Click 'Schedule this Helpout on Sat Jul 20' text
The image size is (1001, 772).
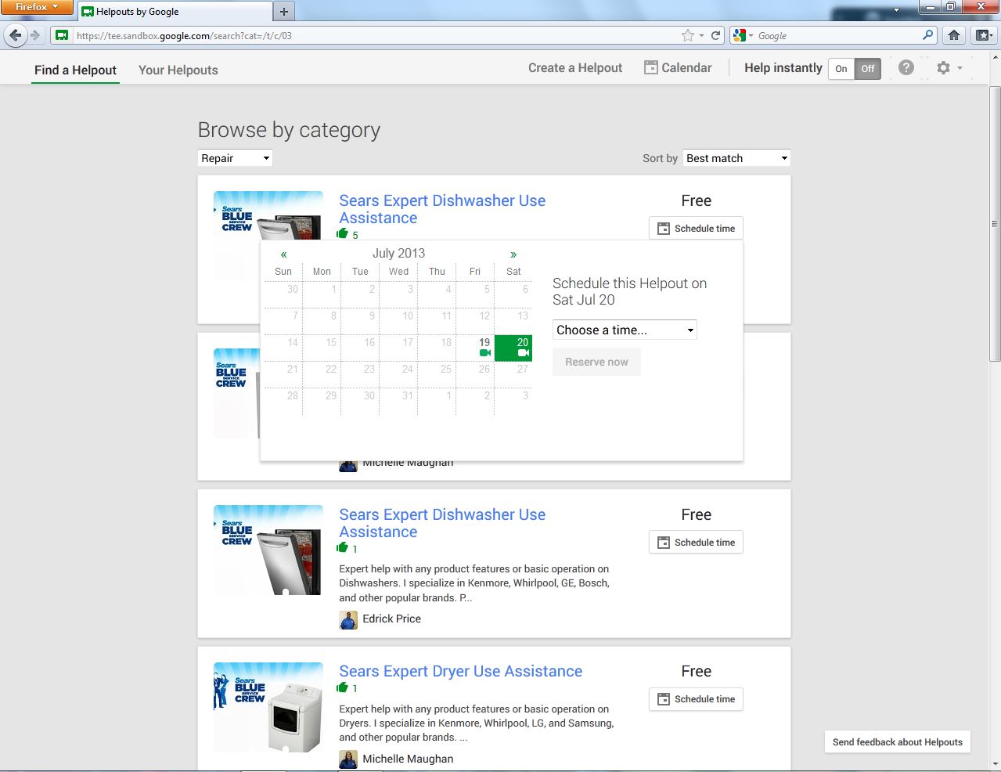coord(629,291)
